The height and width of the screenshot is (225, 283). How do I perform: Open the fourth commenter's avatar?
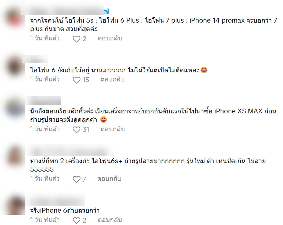[x=15, y=156]
